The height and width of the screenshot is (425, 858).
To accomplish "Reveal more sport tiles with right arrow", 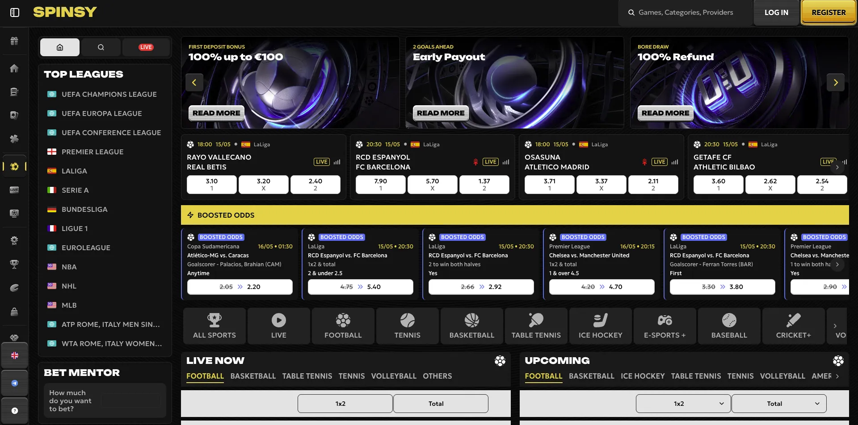I will 835,326.
